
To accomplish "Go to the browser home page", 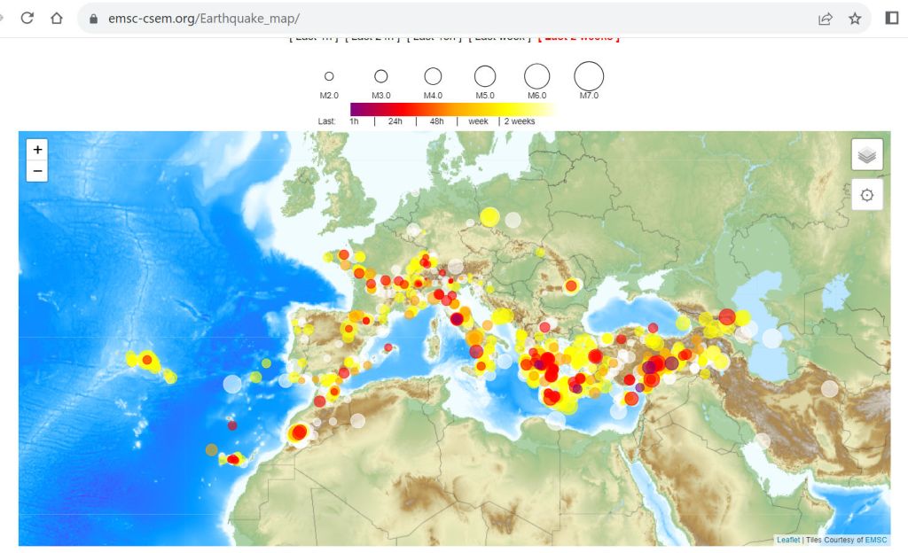I will [57, 18].
